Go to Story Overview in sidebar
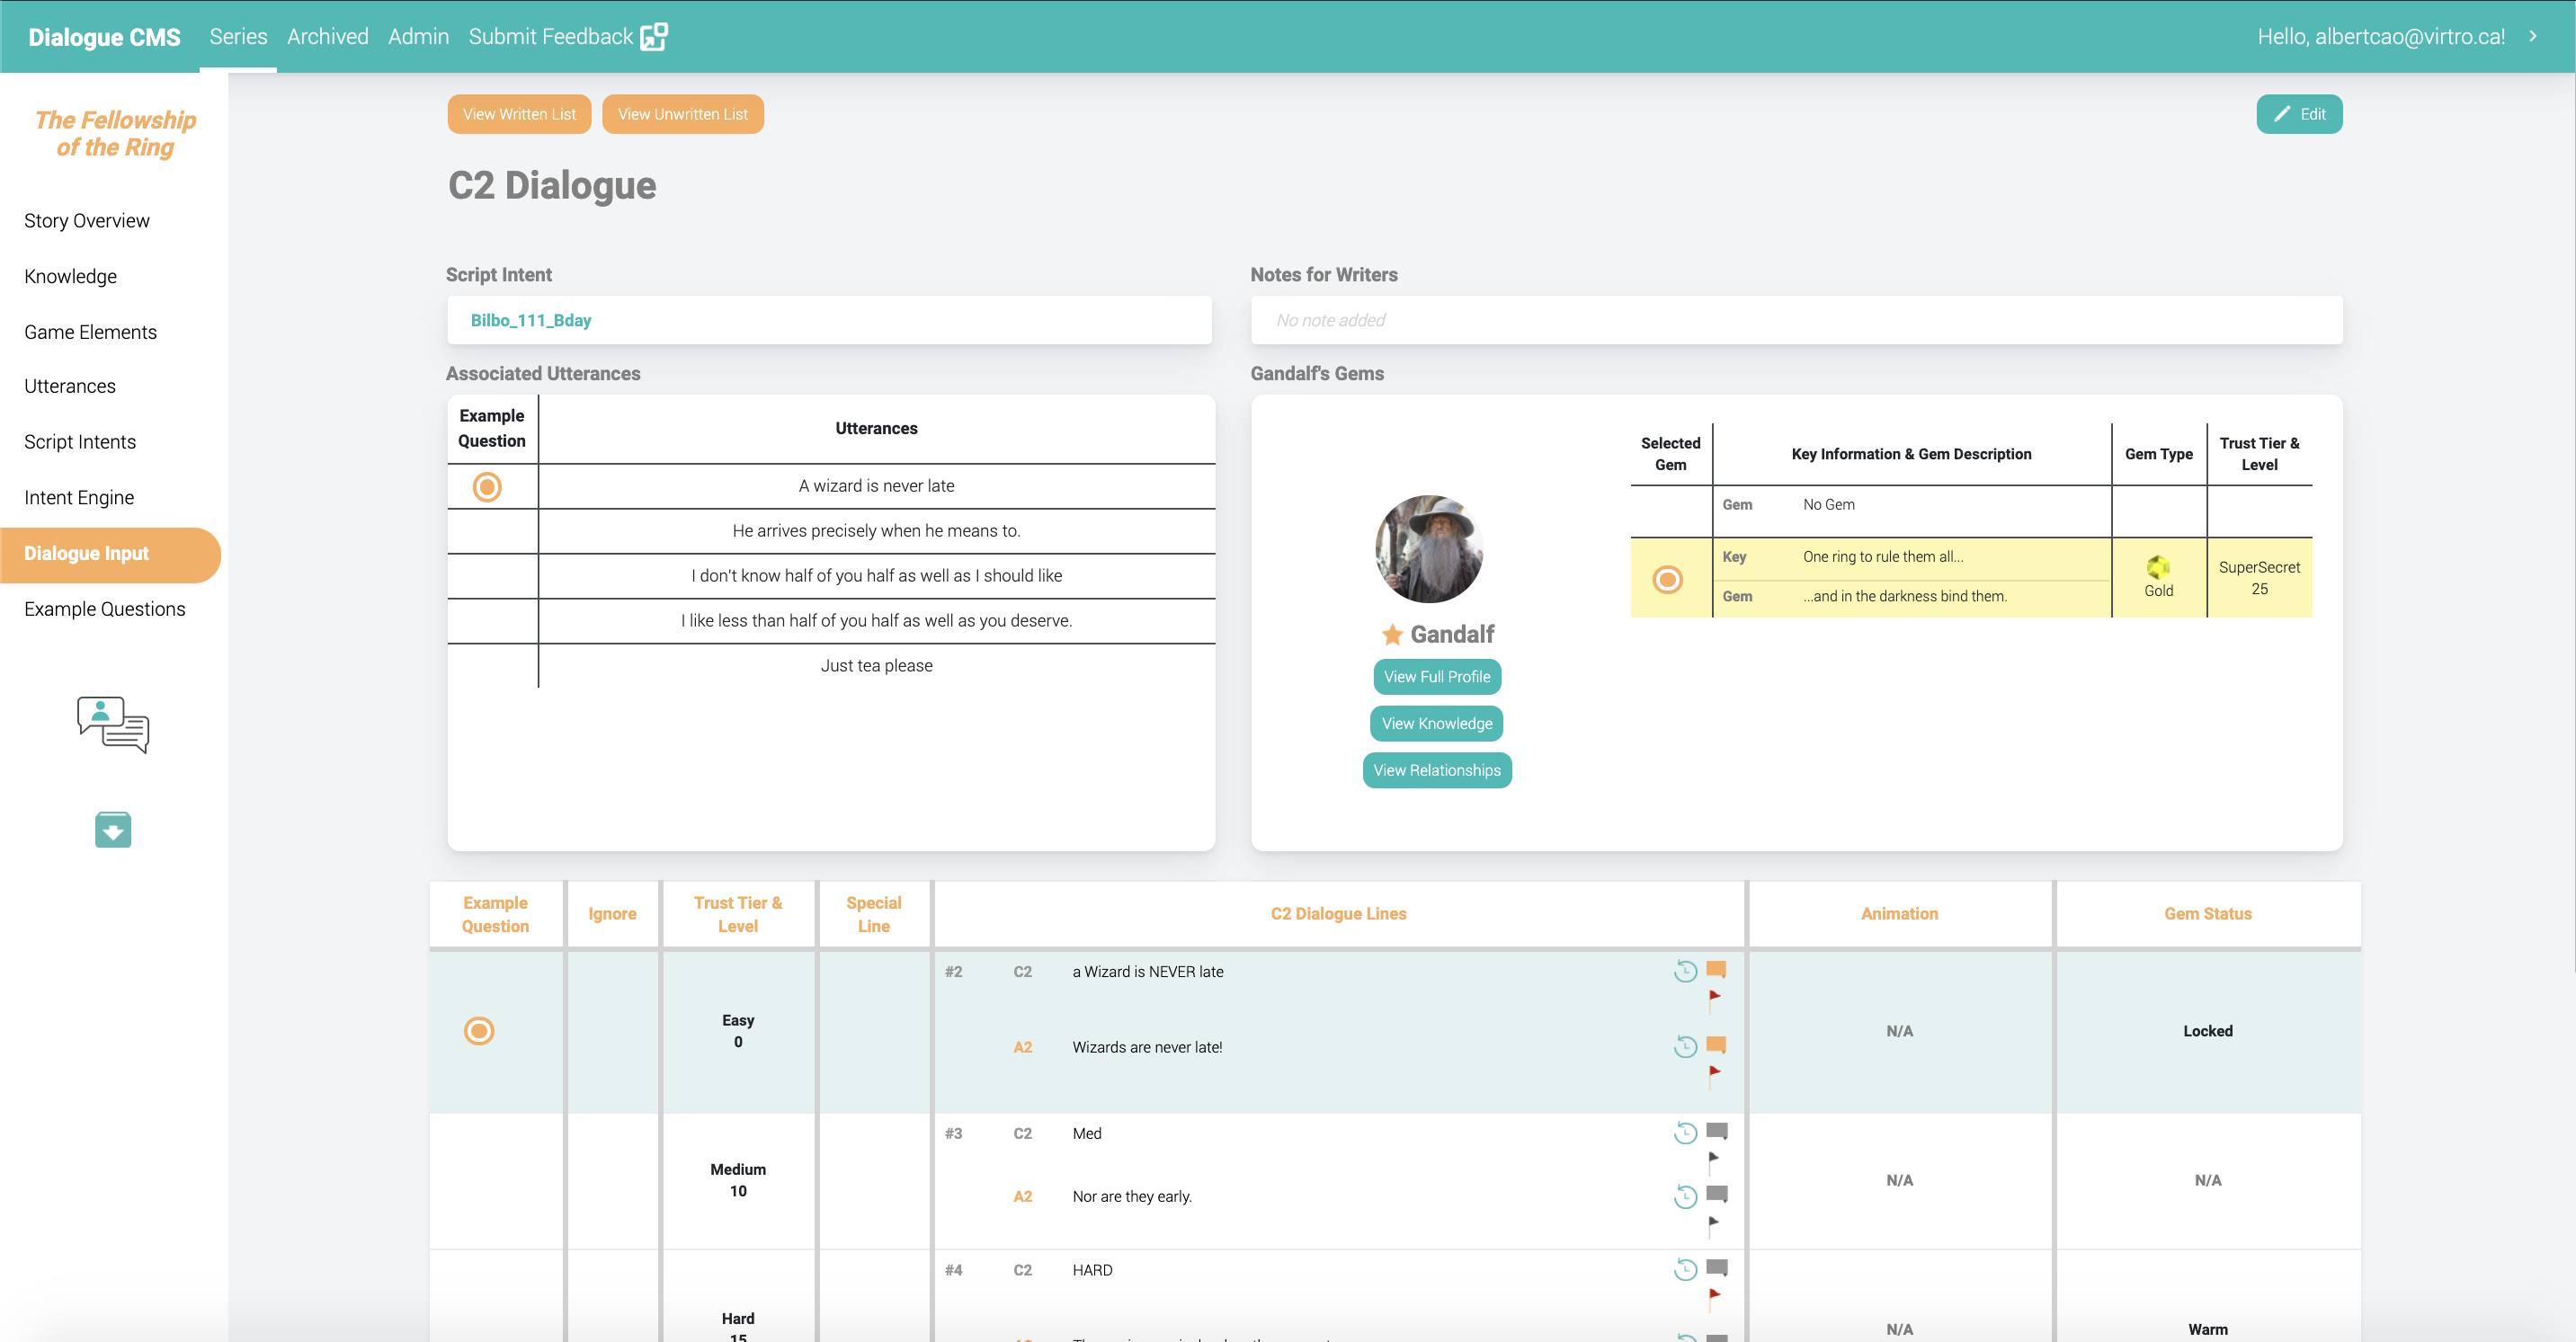The image size is (2576, 1342). (87, 220)
